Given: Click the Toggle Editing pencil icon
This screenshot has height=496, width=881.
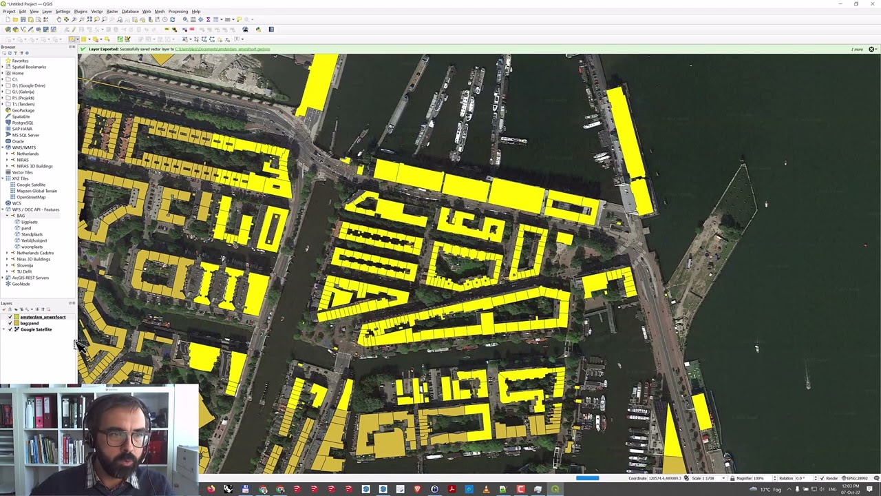Looking at the screenshot, I should pyautogui.click(x=74, y=29).
